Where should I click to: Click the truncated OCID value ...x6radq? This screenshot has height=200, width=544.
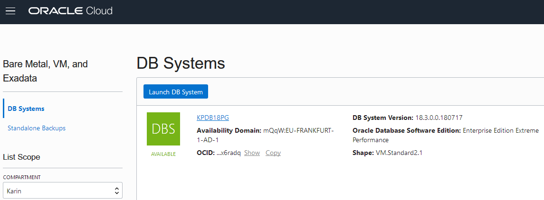tap(229, 153)
